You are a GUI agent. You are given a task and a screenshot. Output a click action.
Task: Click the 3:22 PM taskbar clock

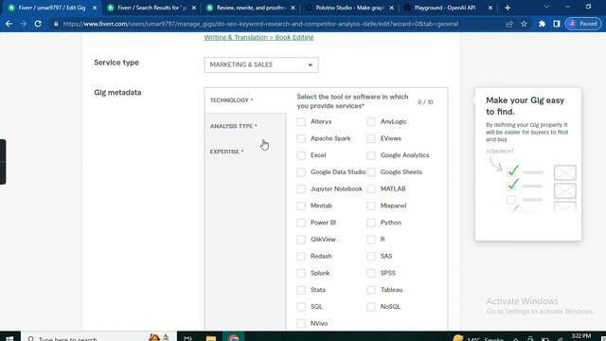(x=581, y=337)
